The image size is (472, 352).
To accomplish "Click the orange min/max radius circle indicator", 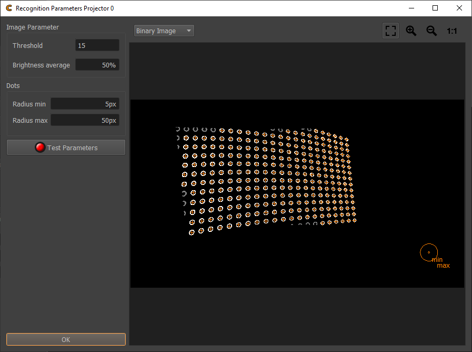I will click(x=429, y=252).
